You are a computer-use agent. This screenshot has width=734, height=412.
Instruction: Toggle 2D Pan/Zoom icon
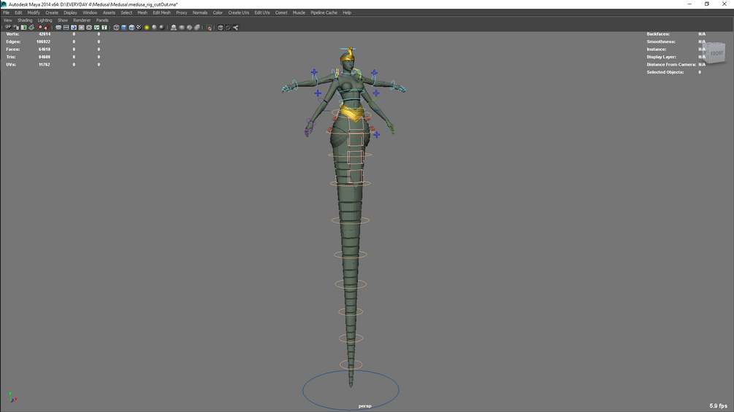39,28
